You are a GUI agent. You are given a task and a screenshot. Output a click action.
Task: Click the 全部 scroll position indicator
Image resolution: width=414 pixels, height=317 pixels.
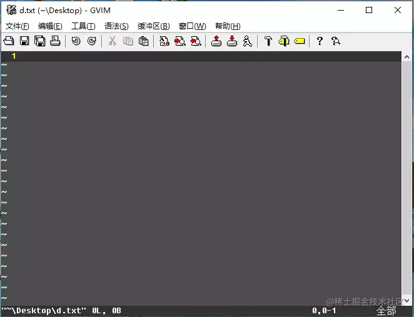click(x=386, y=311)
